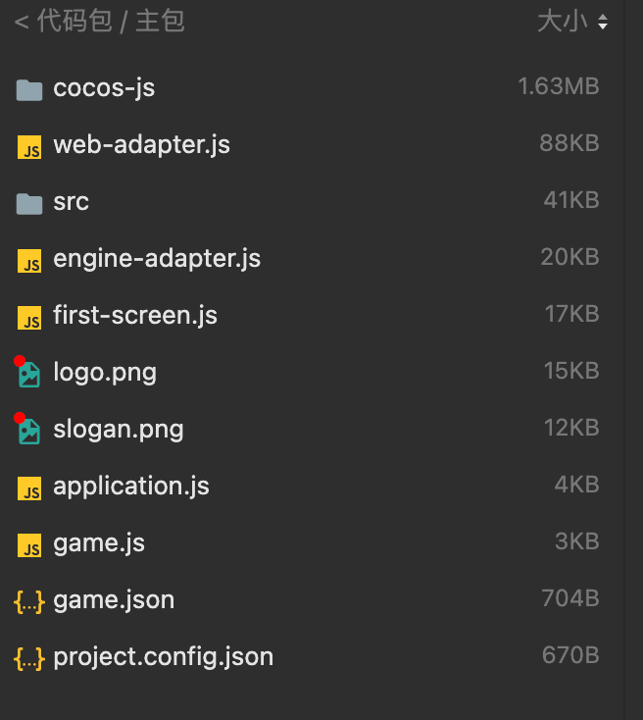Click the src folder icon

click(x=29, y=203)
